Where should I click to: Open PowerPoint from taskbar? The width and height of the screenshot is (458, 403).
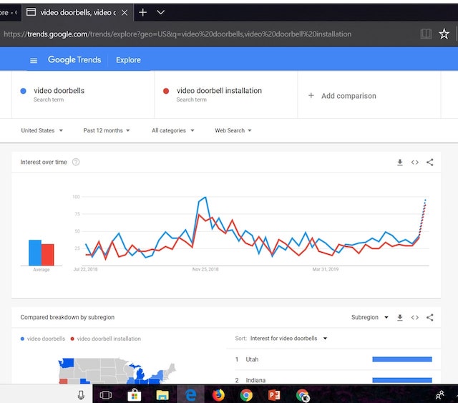(274, 395)
